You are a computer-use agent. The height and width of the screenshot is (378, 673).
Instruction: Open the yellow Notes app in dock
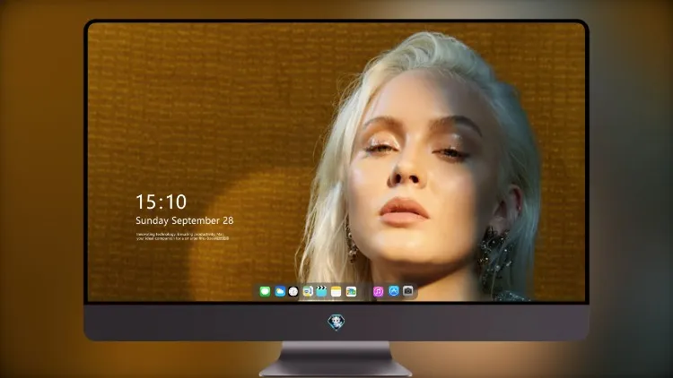[336, 291]
